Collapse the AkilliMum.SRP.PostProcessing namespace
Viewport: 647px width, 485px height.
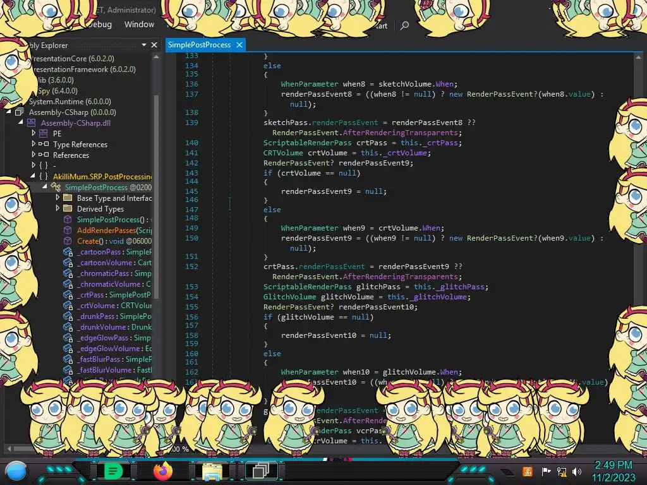pyautogui.click(x=33, y=176)
